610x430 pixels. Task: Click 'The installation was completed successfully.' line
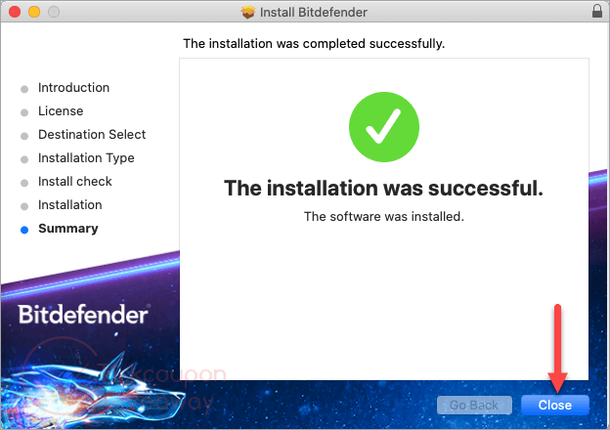[314, 44]
